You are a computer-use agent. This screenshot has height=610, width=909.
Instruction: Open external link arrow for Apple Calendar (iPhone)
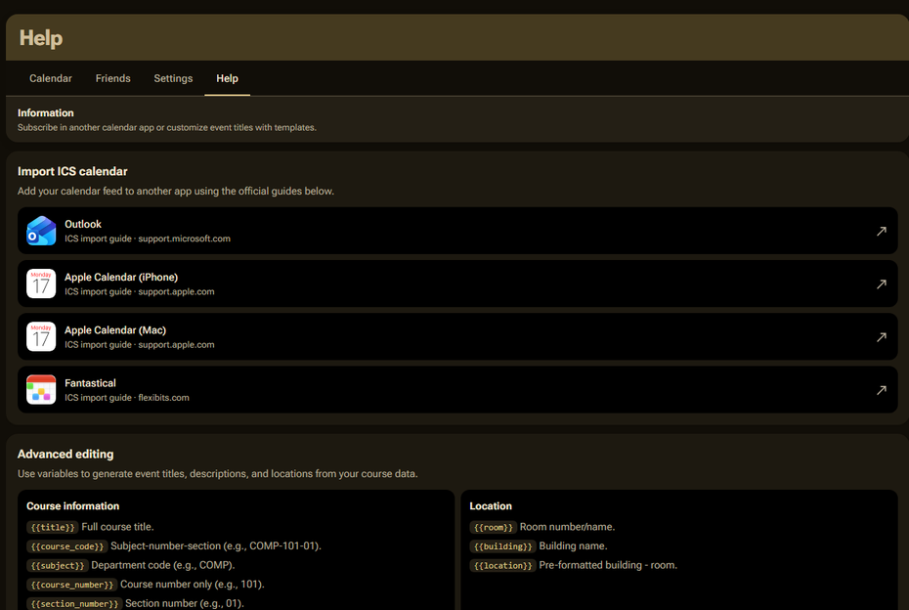pyautogui.click(x=882, y=284)
